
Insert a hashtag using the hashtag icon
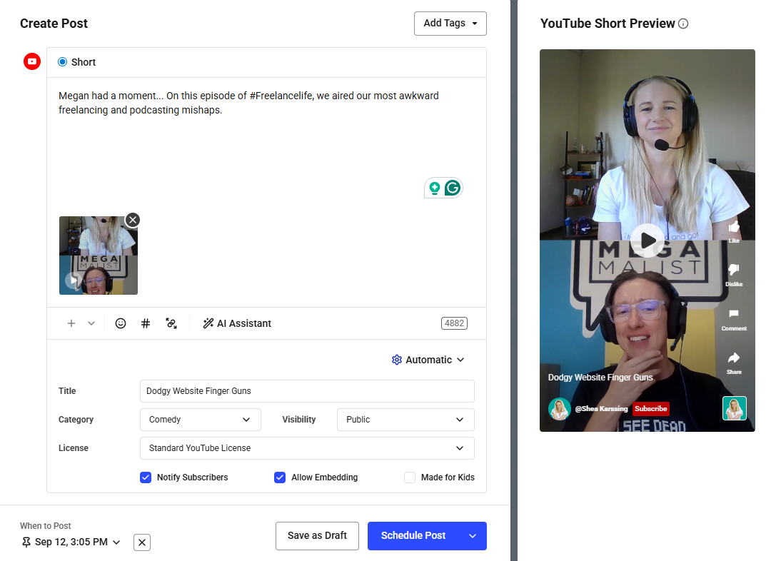click(146, 323)
